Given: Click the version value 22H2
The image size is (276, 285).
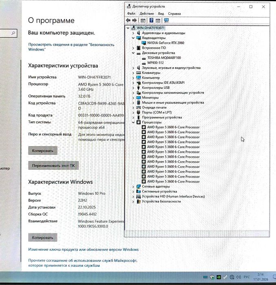Looking at the screenshot, I should (x=82, y=200).
